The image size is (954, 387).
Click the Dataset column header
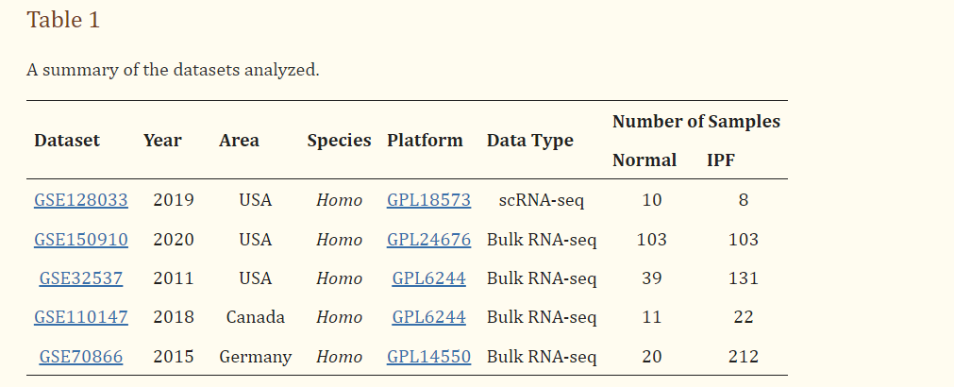coord(67,141)
